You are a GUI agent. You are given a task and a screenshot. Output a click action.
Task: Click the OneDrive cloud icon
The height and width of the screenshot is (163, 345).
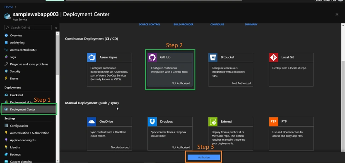point(92,122)
